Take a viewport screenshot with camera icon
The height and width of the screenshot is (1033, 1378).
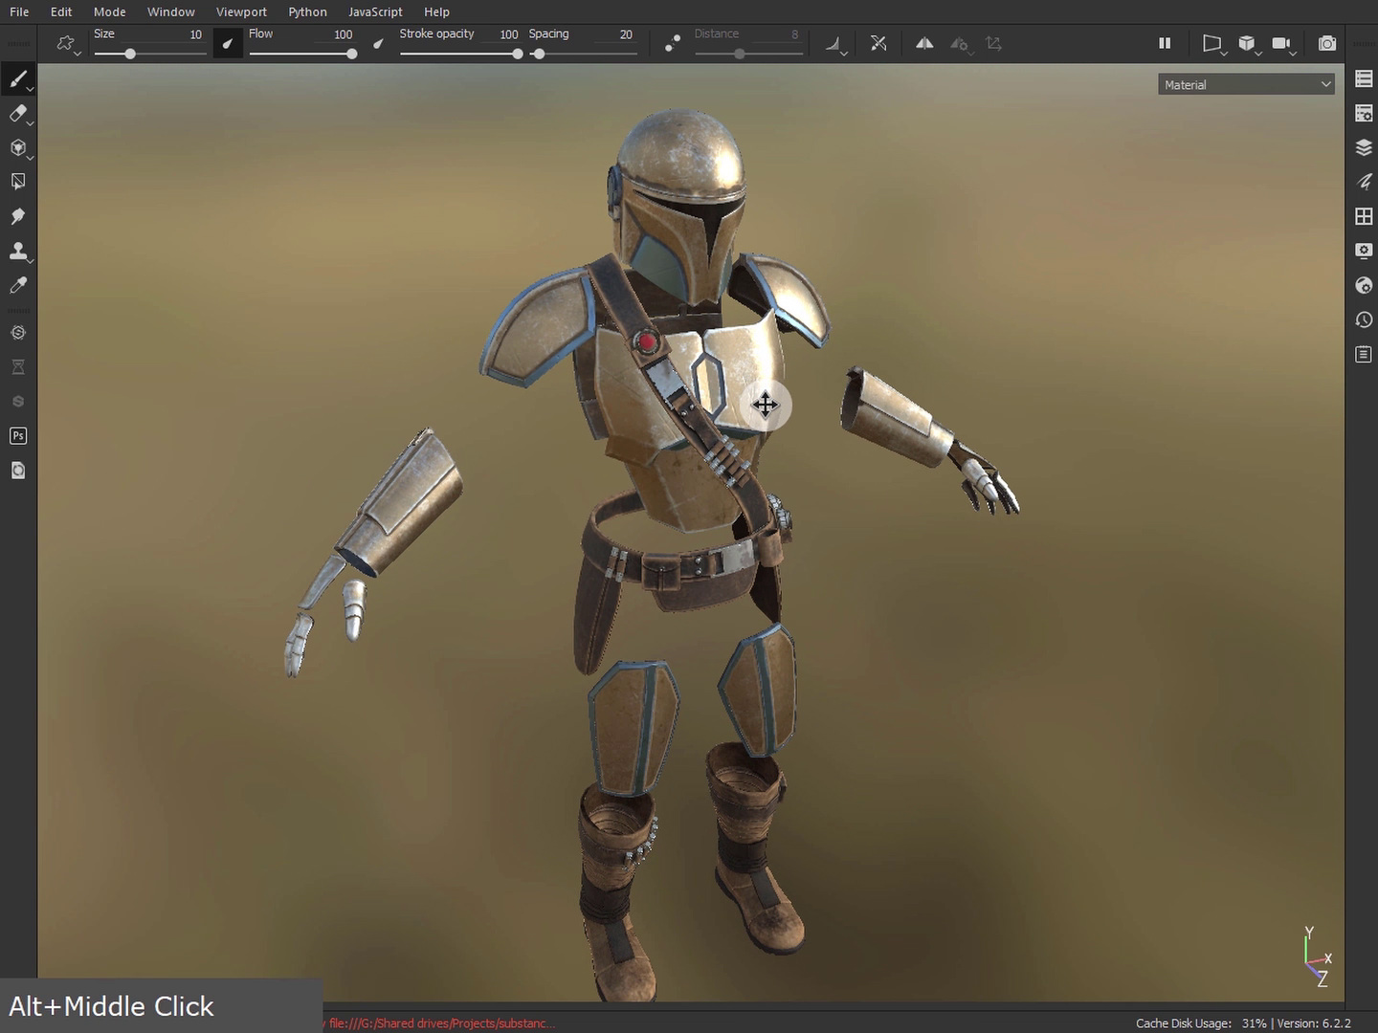[1326, 44]
